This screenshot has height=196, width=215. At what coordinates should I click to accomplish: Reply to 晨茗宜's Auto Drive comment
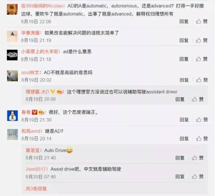180,158
